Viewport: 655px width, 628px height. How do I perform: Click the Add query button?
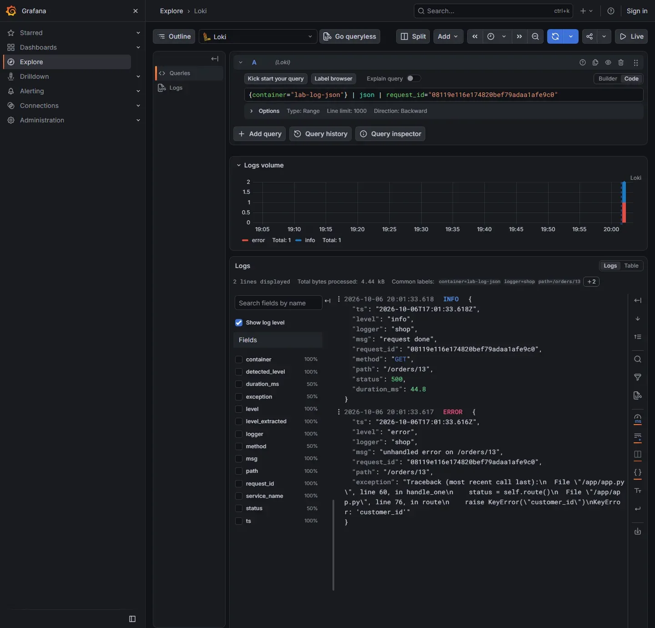(259, 134)
